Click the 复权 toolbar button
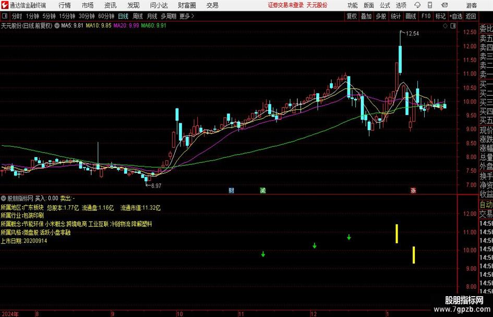The height and width of the screenshot is (317, 493). click(x=352, y=16)
